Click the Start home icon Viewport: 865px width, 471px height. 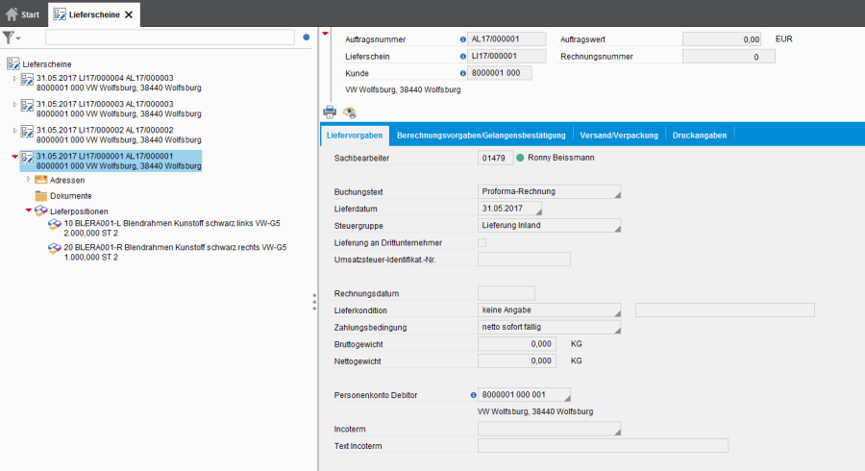click(x=12, y=14)
